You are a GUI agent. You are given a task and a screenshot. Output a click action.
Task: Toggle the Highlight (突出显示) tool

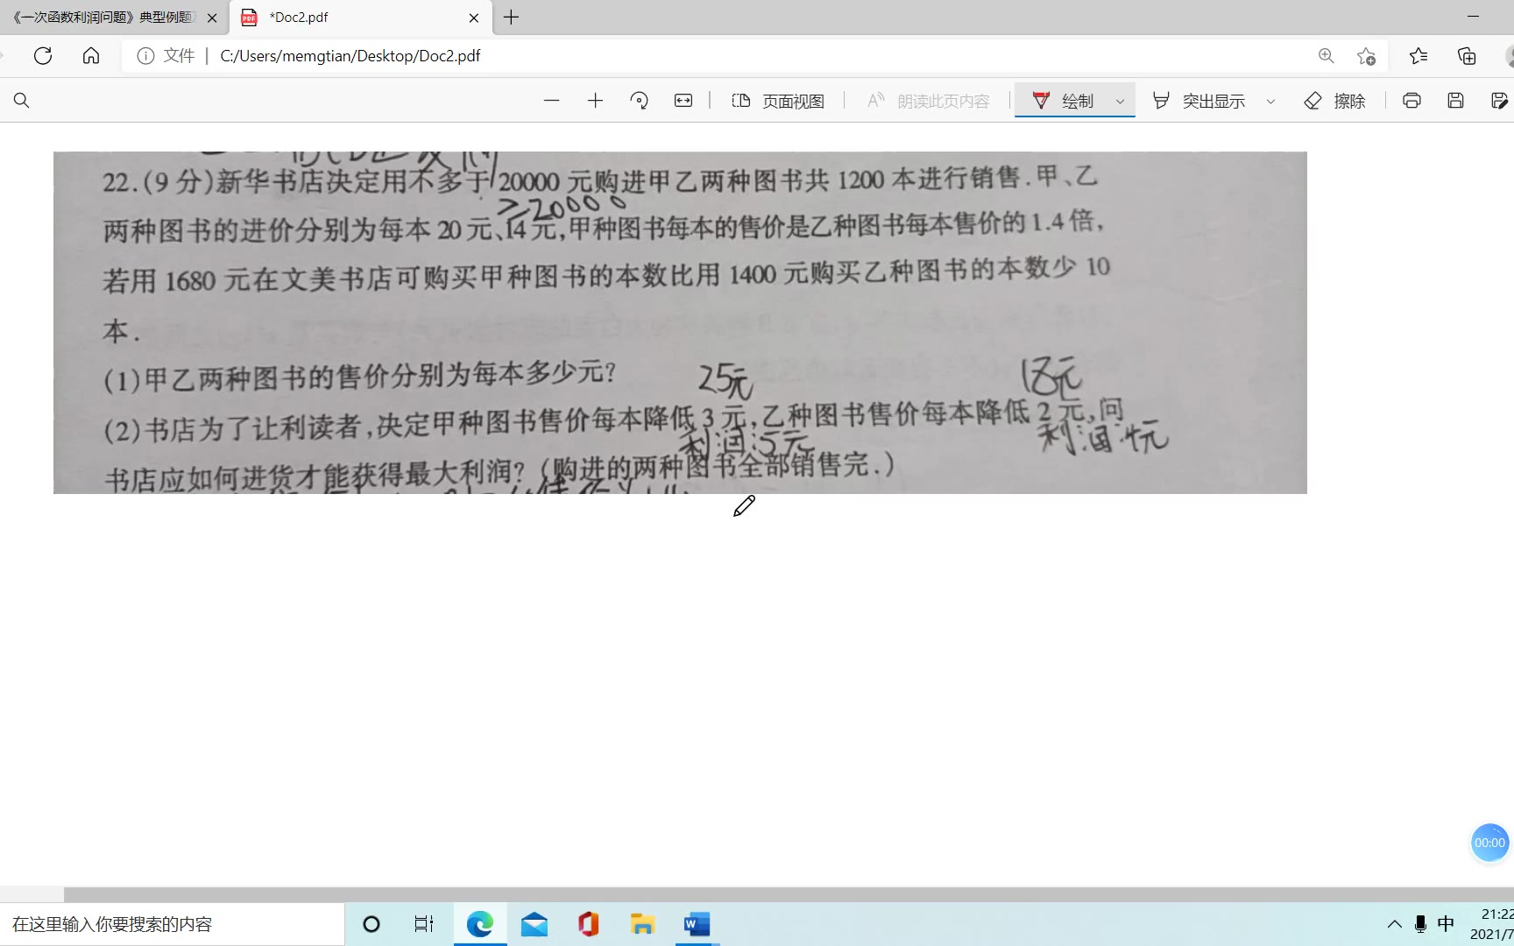click(x=1199, y=101)
